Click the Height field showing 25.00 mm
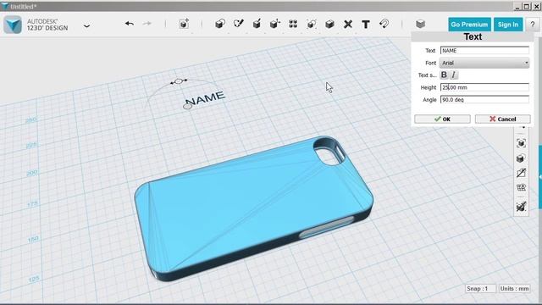This screenshot has height=305, width=542. point(484,87)
